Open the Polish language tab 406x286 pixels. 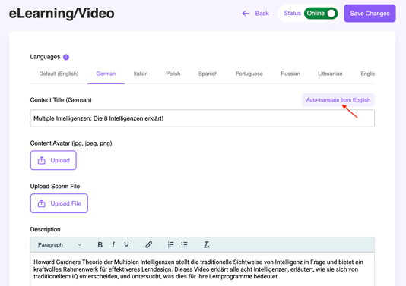tap(173, 74)
